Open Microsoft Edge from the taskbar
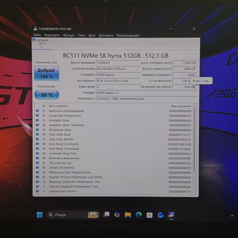 (x=139, y=215)
